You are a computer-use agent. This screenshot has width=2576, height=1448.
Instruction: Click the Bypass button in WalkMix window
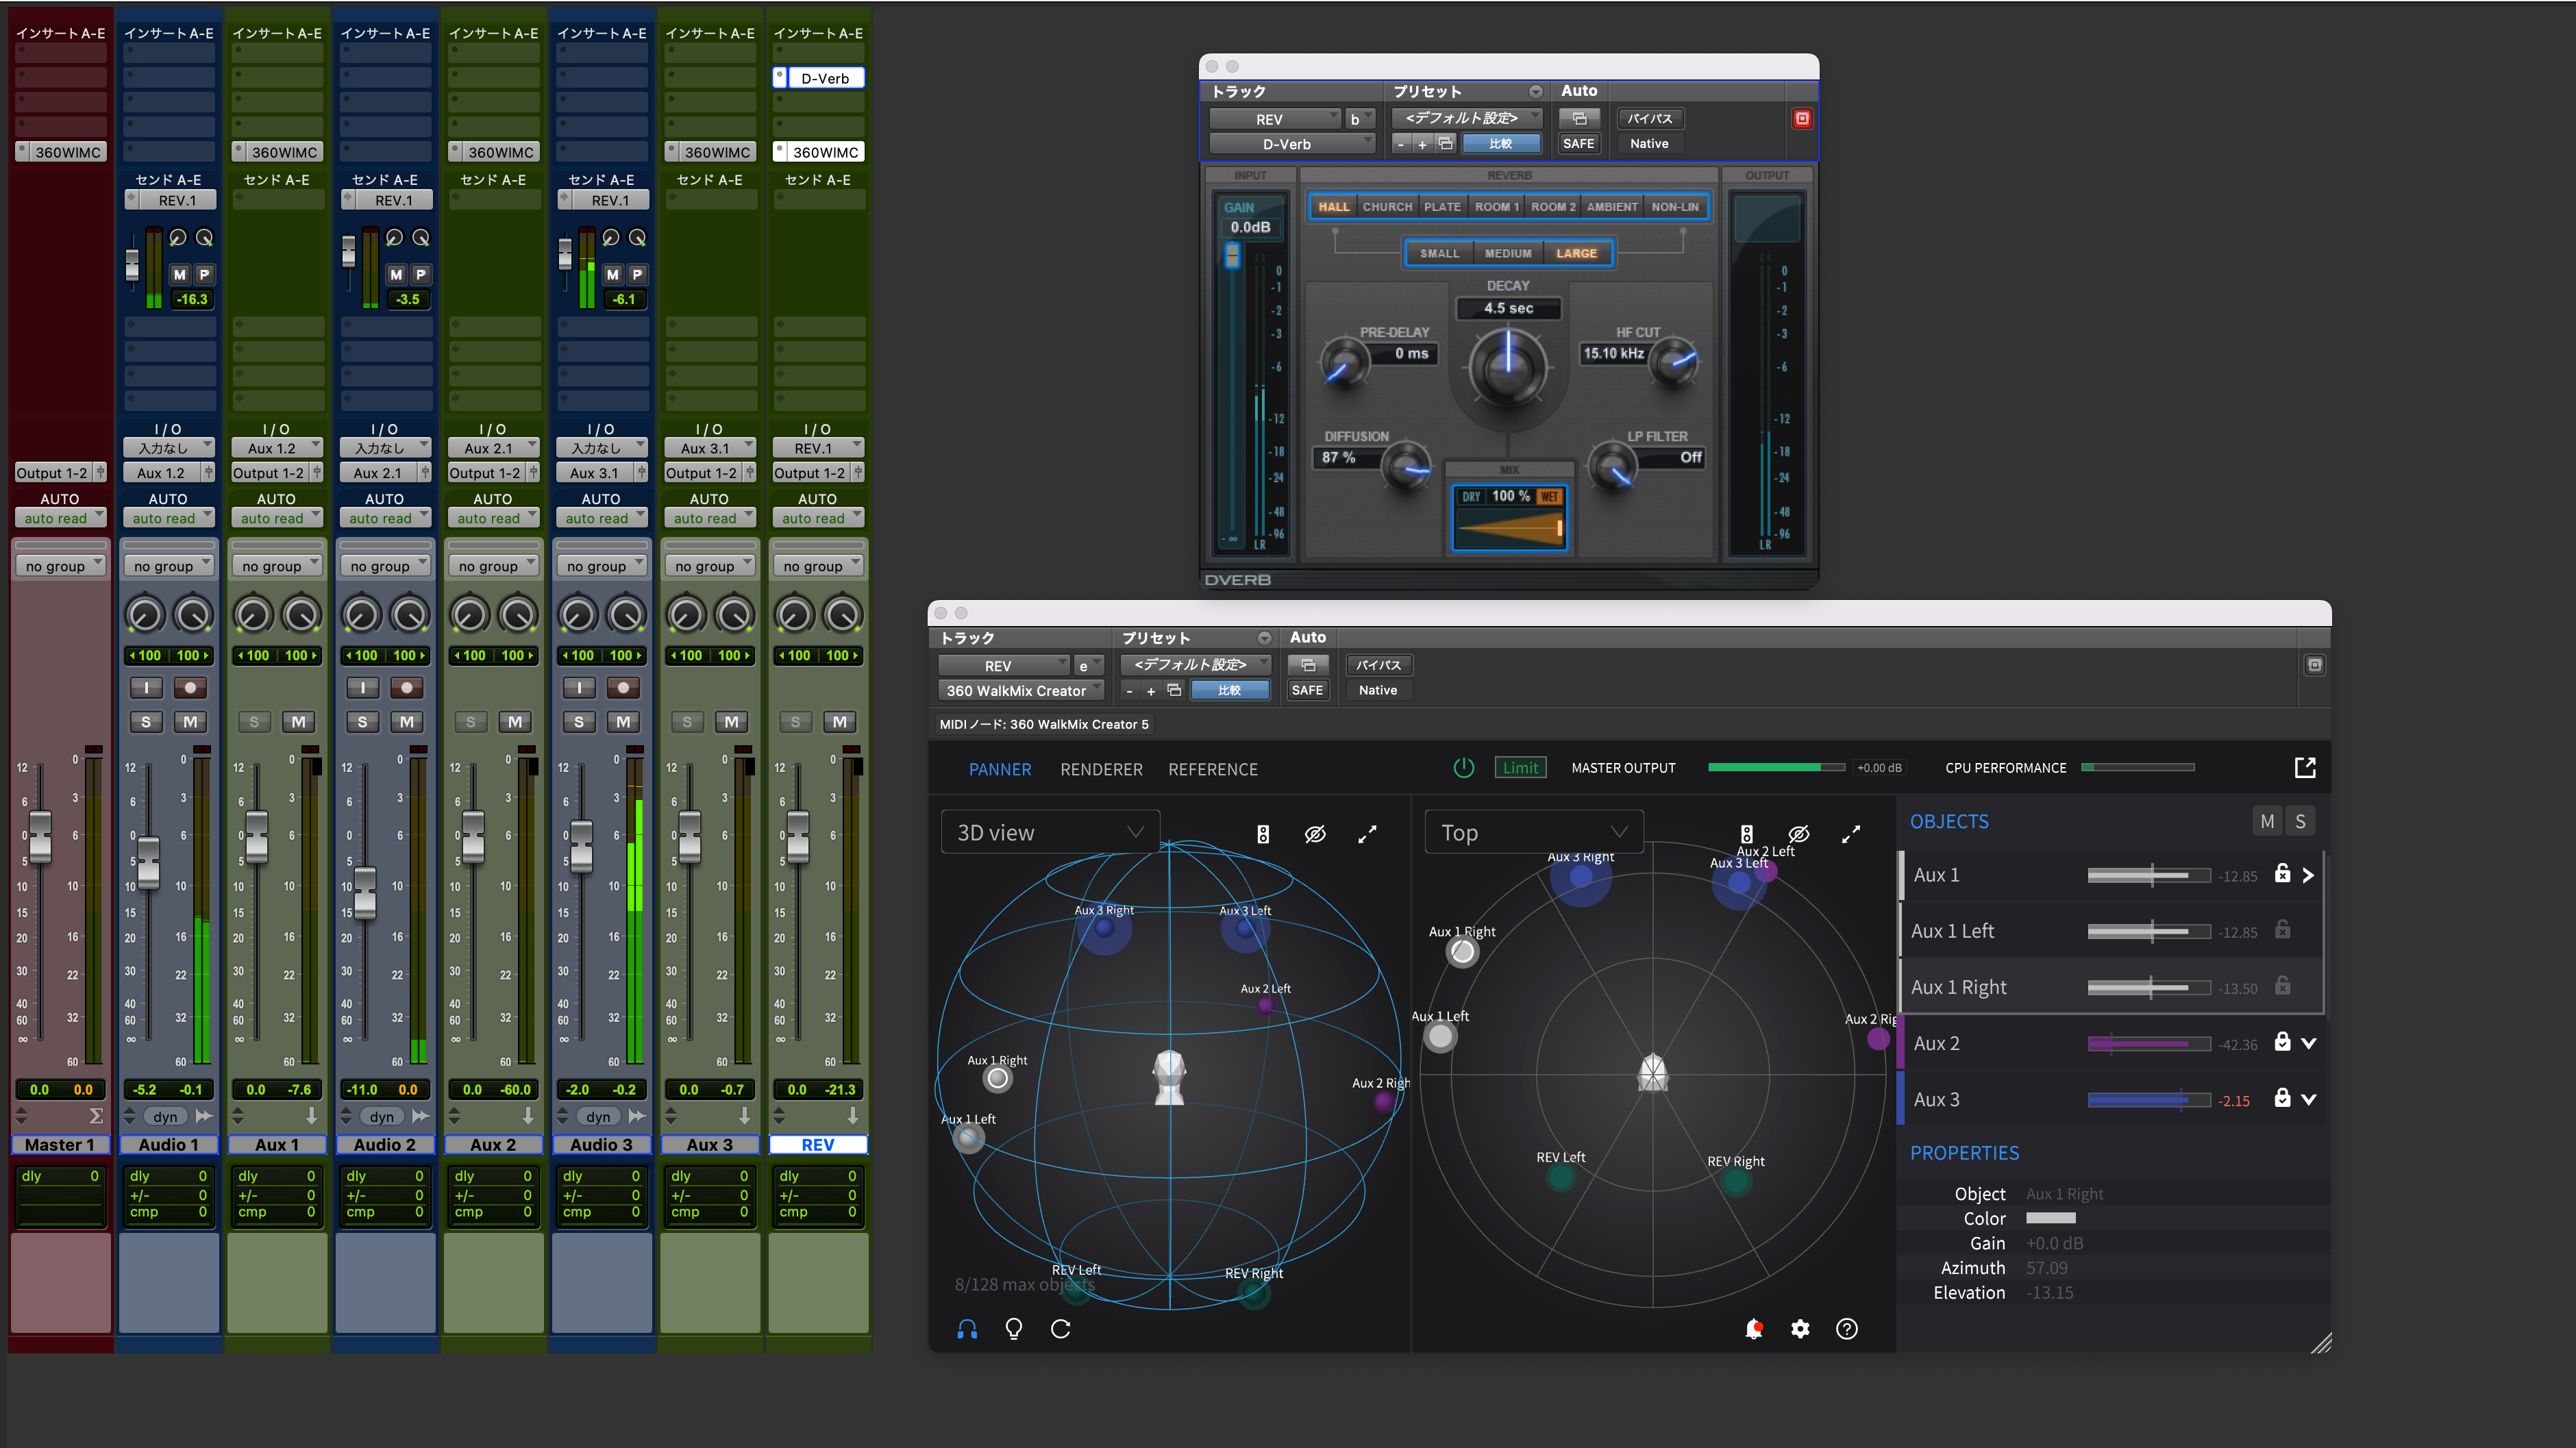pyautogui.click(x=1378, y=665)
